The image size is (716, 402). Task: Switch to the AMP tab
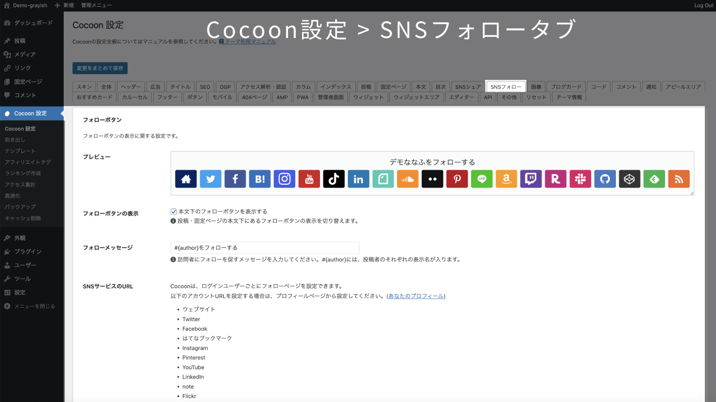(x=282, y=97)
